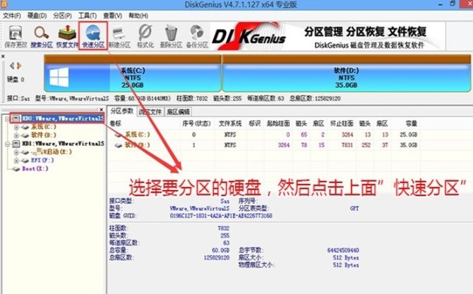
Task: Click the HD1 disk icon in tree
Action: (x=16, y=144)
